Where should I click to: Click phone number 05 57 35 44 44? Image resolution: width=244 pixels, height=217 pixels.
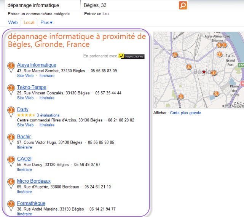[108, 93]
